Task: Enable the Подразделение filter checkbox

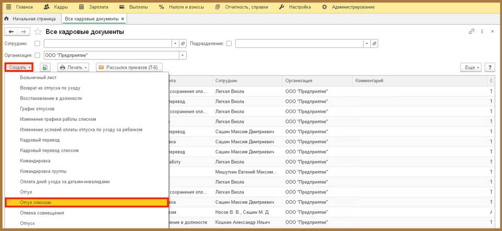Action: 229,43
